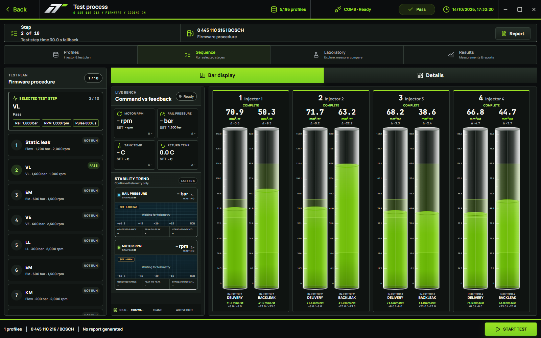541x338 pixels.
Task: Click the Injector 1 delivery value 70.9
Action: (x=235, y=112)
